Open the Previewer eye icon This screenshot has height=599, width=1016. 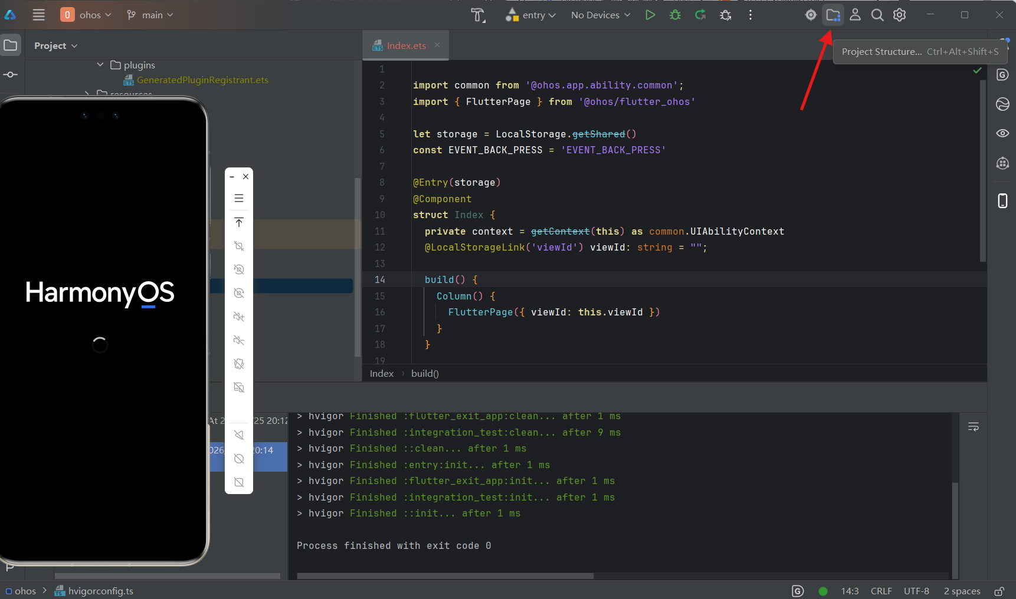pyautogui.click(x=1002, y=133)
